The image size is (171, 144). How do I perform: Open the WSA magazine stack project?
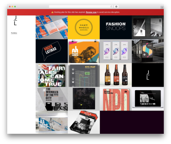pos(84,122)
